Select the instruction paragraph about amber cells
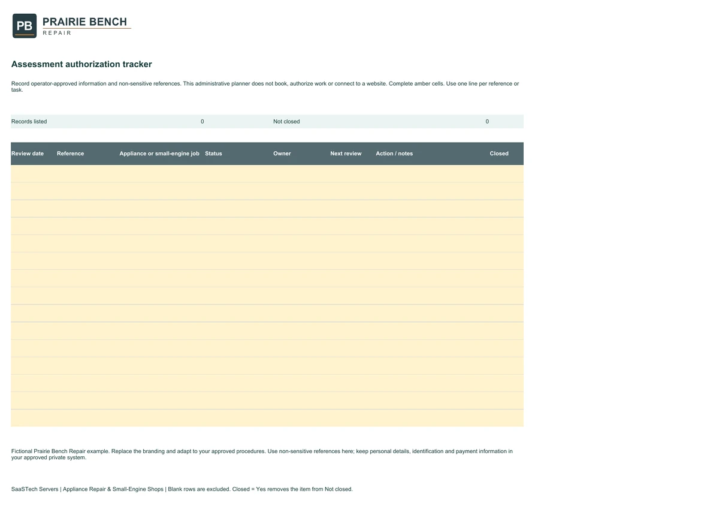The height and width of the screenshot is (509, 719). coord(265,87)
